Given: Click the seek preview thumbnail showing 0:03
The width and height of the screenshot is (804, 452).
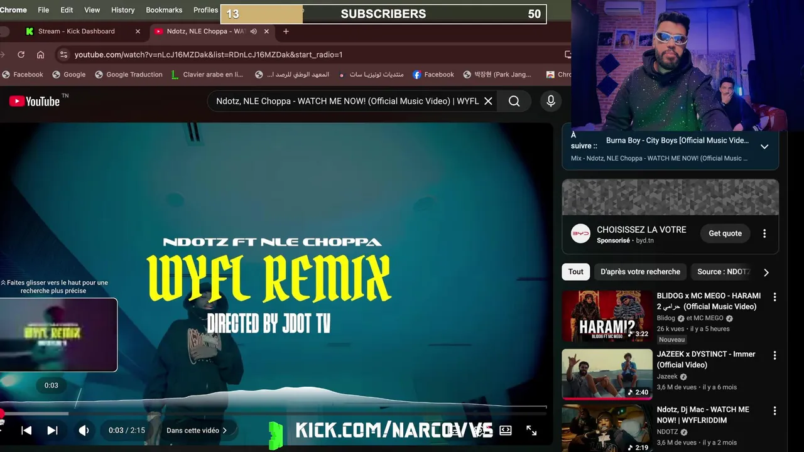Looking at the screenshot, I should coord(58,335).
